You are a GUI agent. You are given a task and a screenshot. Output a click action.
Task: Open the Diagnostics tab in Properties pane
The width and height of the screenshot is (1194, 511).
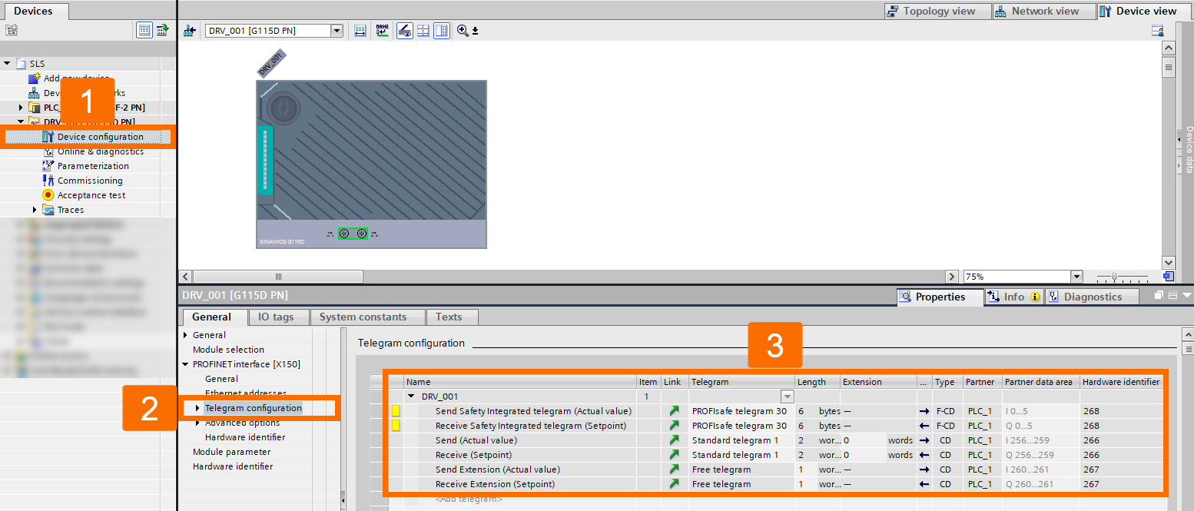1092,296
